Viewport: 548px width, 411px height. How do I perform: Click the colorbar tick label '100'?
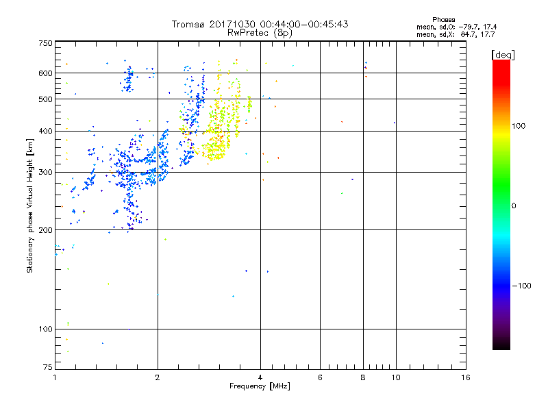pos(519,126)
